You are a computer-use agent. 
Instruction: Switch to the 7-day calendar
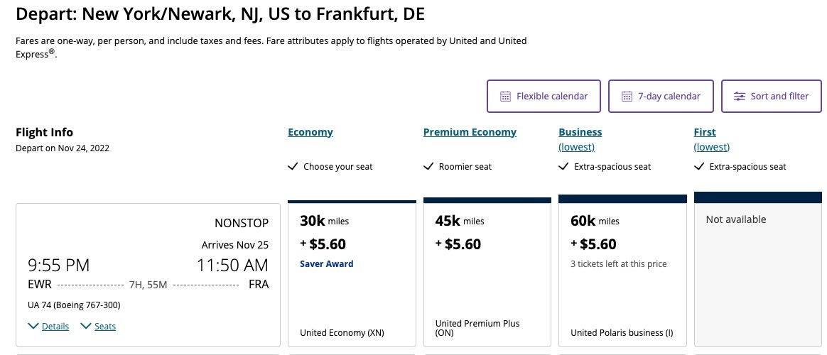tap(661, 97)
